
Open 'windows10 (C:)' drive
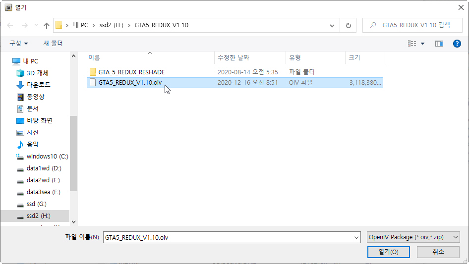pos(47,157)
